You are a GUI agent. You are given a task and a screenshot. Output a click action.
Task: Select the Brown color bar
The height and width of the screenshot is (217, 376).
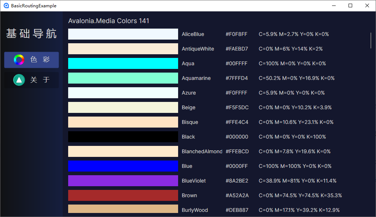(x=123, y=195)
